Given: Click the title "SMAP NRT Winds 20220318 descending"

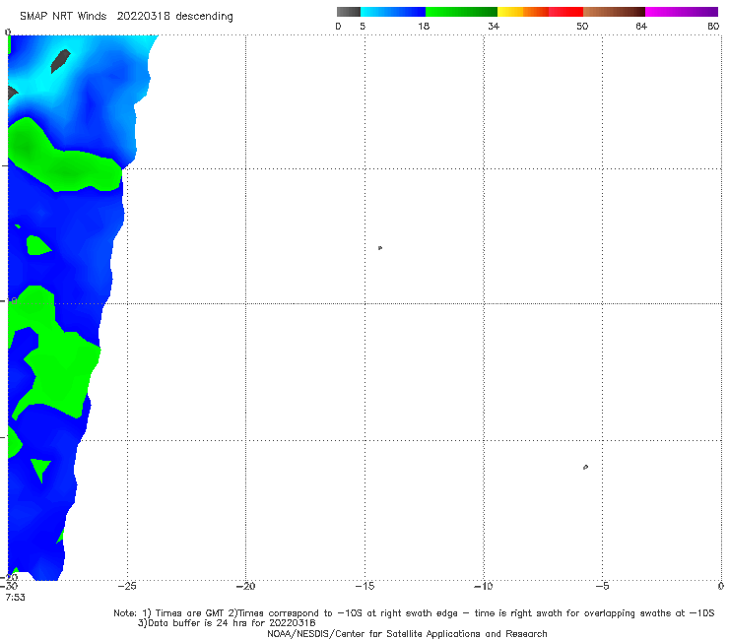Looking at the screenshot, I should pyautogui.click(x=126, y=16).
